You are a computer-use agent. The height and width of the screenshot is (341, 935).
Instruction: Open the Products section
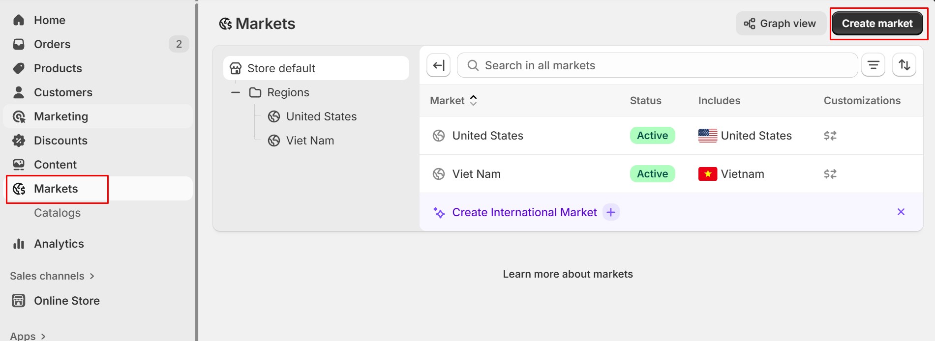coord(58,68)
